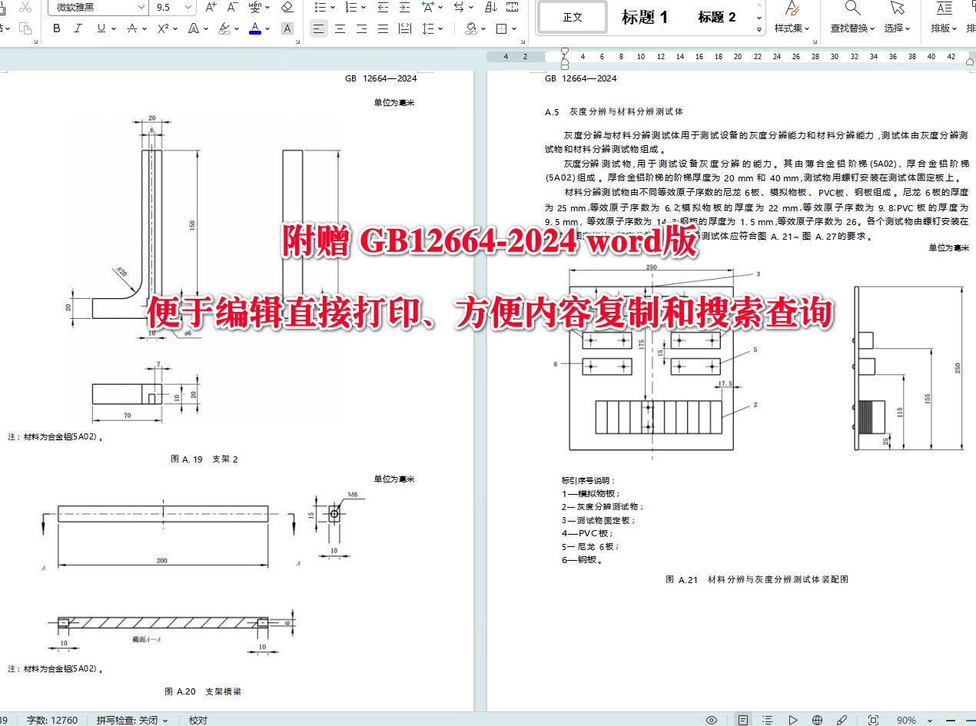Screen dimensions: 976x726
Task: Apply bold formatting to text
Action: click(x=56, y=27)
